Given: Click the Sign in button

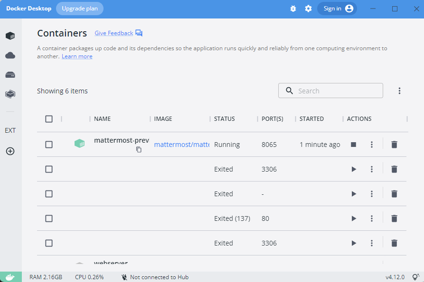Looking at the screenshot, I should click(x=337, y=9).
